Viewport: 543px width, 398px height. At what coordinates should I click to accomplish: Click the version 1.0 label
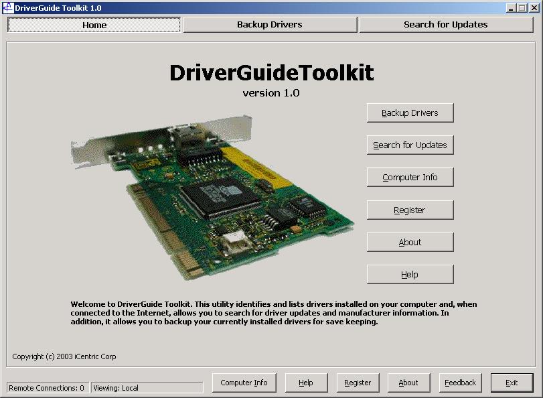[271, 93]
